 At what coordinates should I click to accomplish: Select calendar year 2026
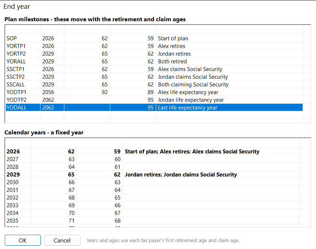13,151
